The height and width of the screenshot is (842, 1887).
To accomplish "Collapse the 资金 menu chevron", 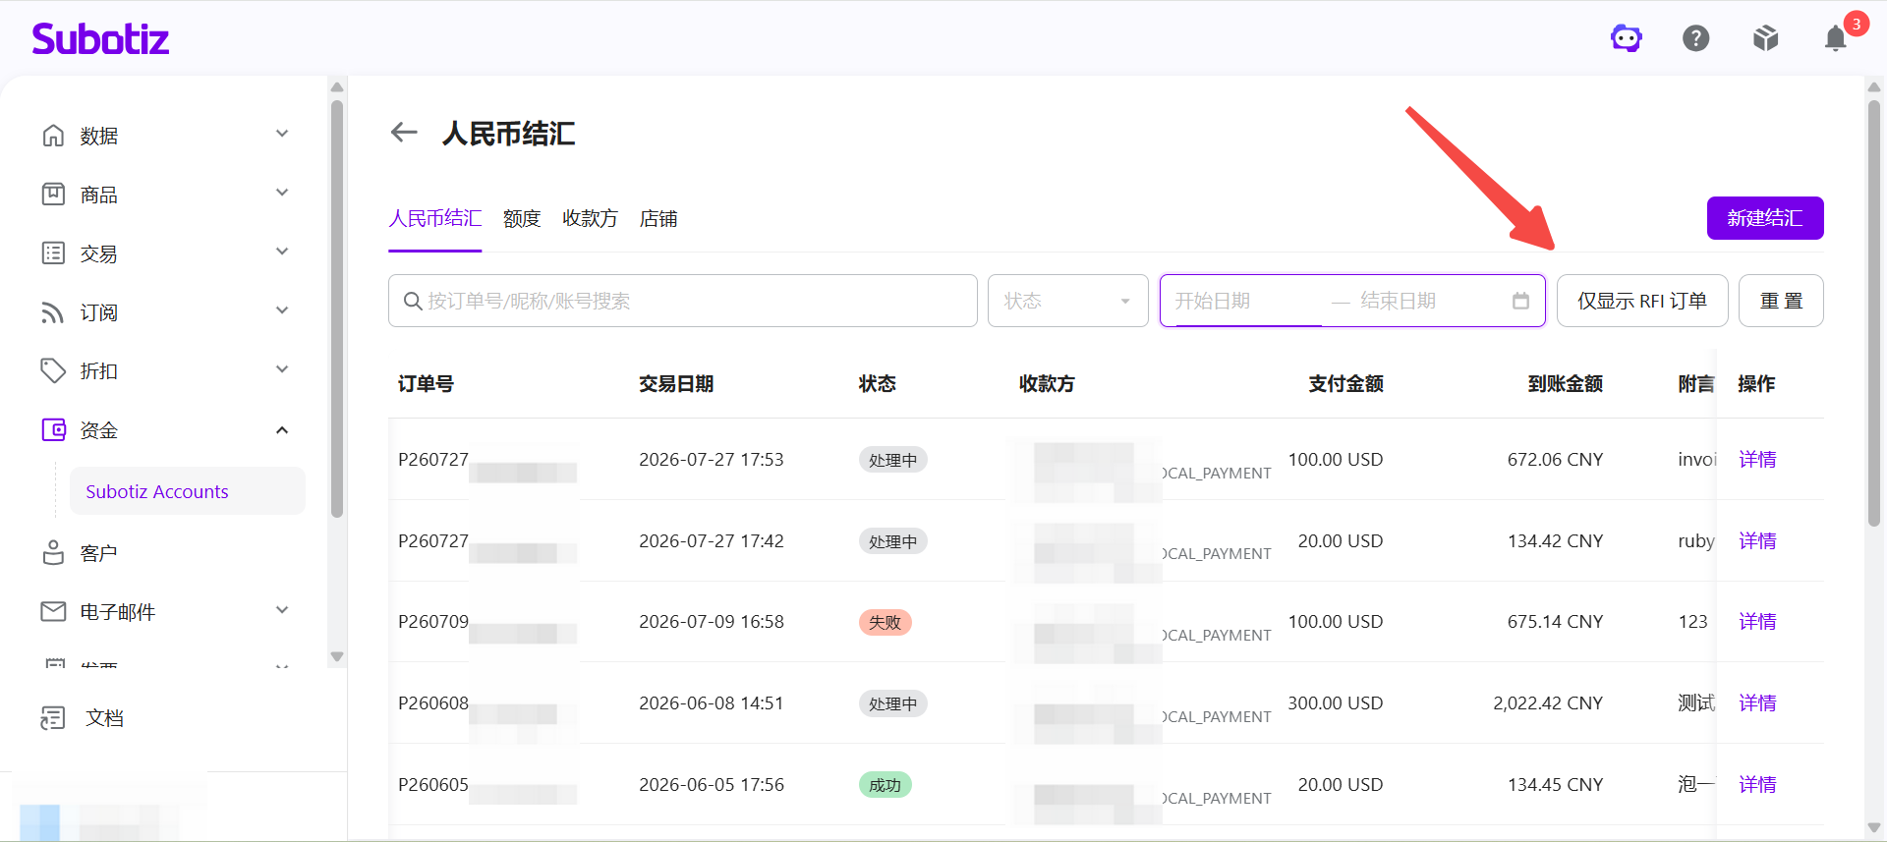I will (282, 430).
